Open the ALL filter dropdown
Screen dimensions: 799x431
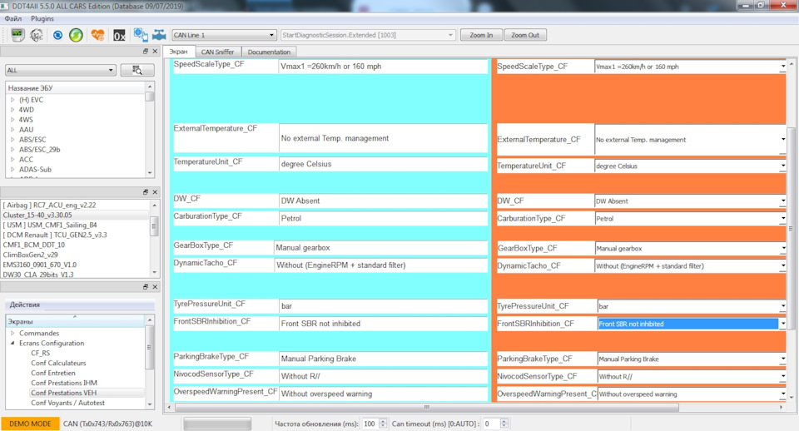[61, 70]
